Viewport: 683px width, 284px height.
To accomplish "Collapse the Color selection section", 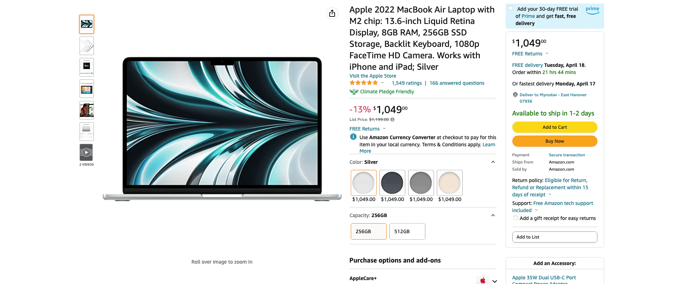I will click(493, 162).
